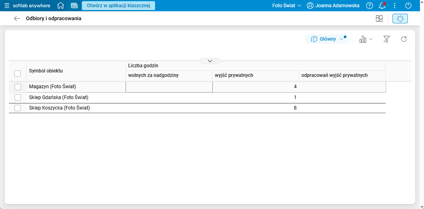Viewport: 424px width, 209px height.
Task: Open the Główny view dropdown
Action: point(327,39)
